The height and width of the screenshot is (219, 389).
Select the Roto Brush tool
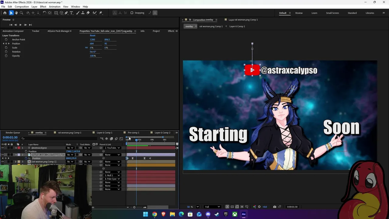(x=94, y=13)
